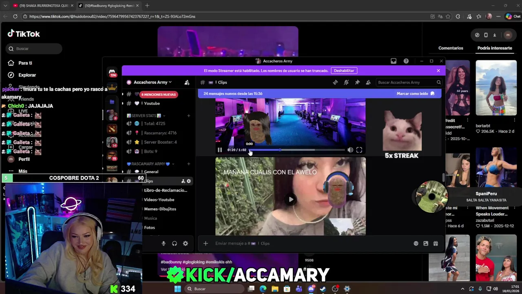Toggle Discord microphone mute
The width and height of the screenshot is (522, 294).
(x=164, y=243)
